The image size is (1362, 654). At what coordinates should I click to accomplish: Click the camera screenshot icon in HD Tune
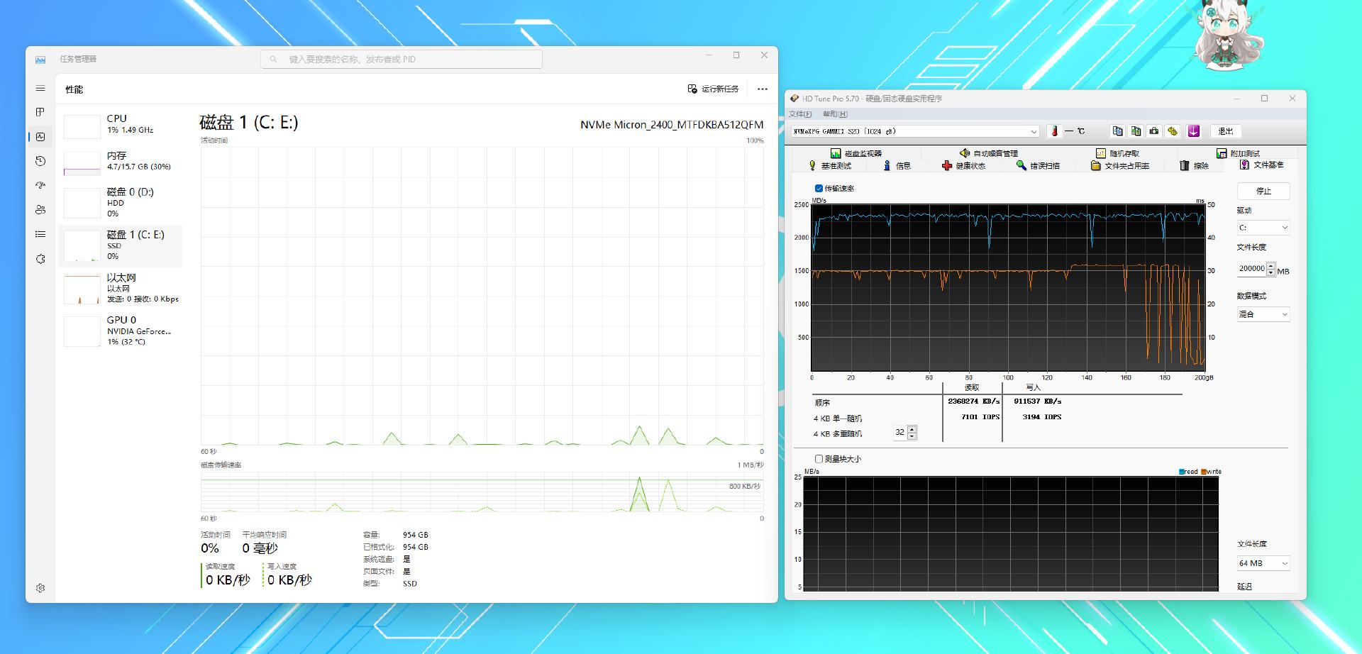pos(1154,131)
